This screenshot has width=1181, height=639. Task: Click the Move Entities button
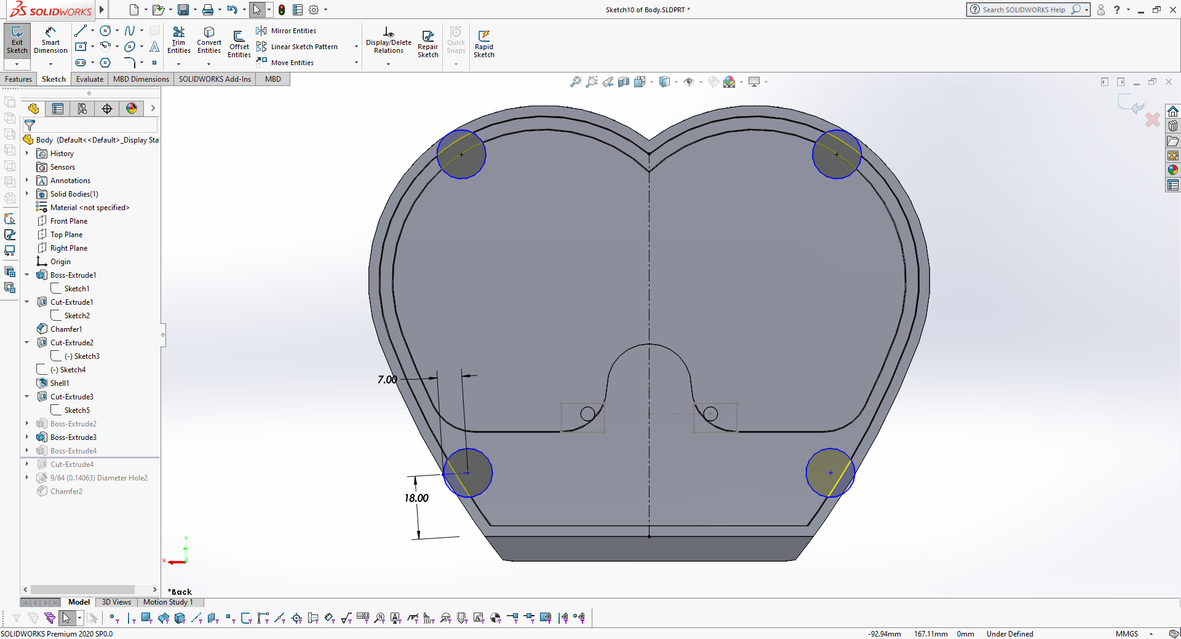285,63
